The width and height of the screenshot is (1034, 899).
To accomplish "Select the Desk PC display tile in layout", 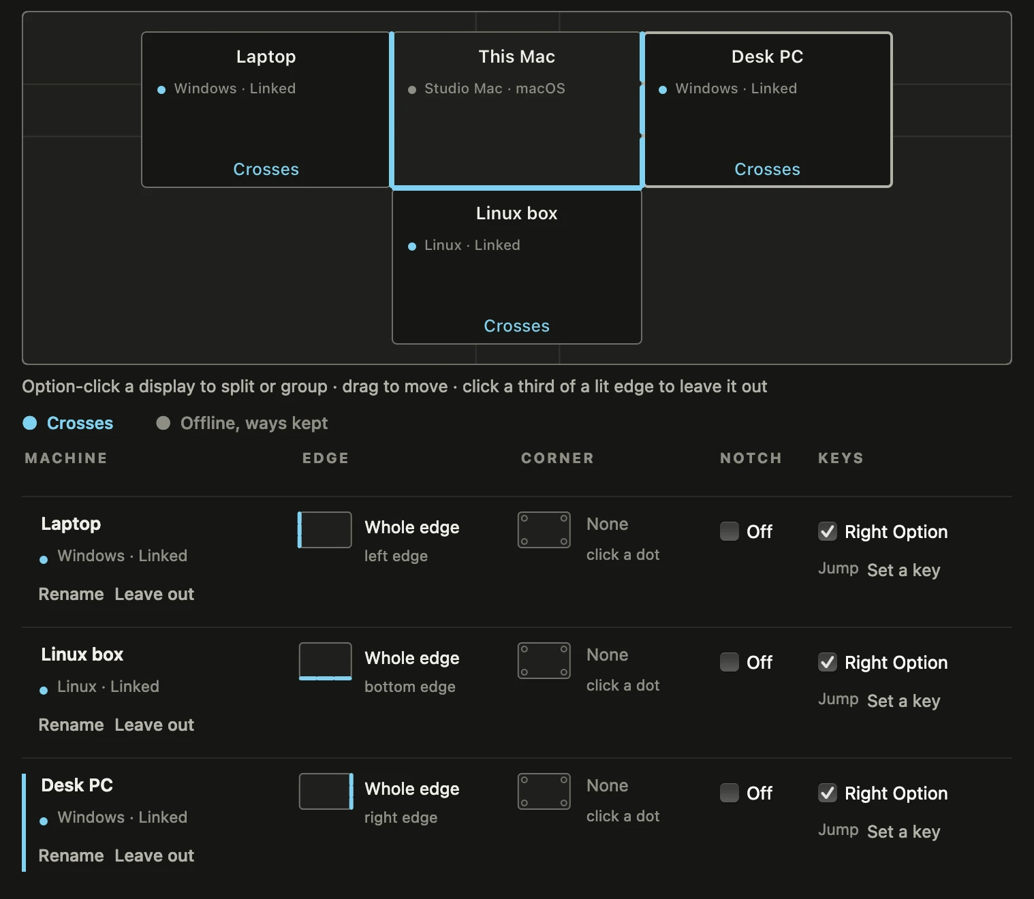I will tap(768, 110).
